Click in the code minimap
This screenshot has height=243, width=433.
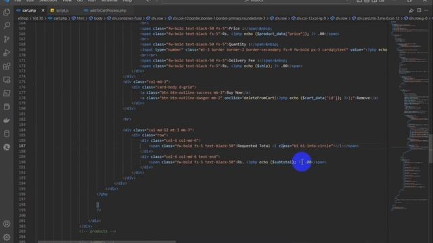[x=409, y=115]
